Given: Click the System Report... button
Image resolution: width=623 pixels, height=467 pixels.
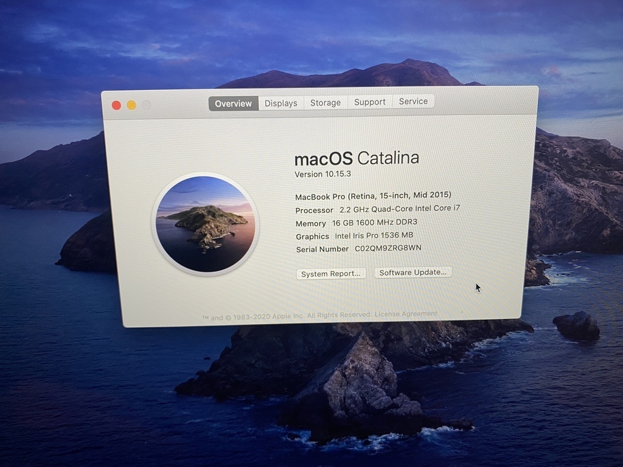Looking at the screenshot, I should [x=330, y=274].
